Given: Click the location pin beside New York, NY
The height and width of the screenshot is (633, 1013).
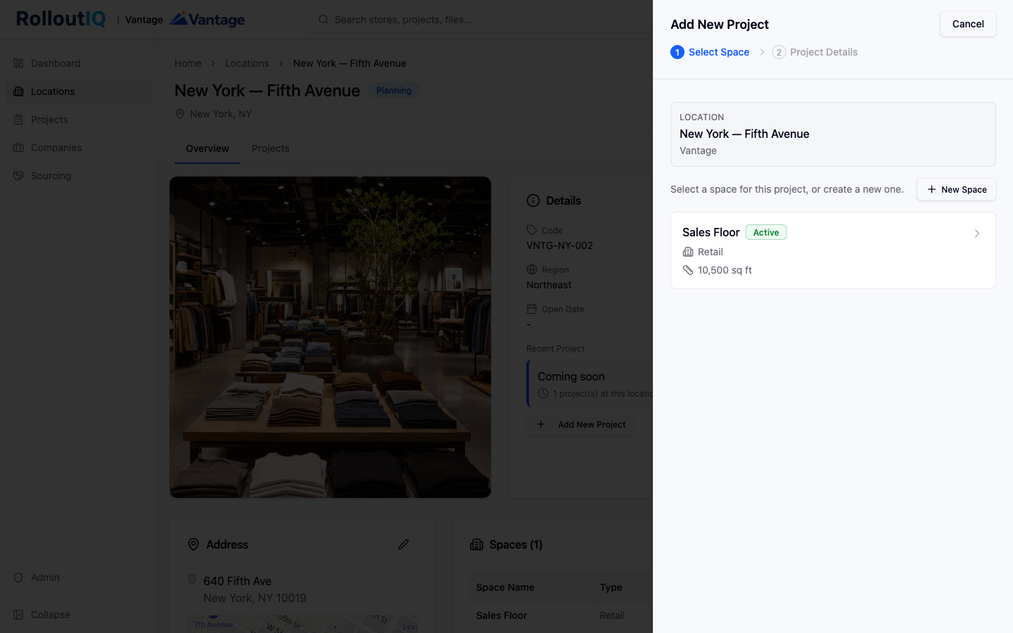Looking at the screenshot, I should pyautogui.click(x=180, y=114).
